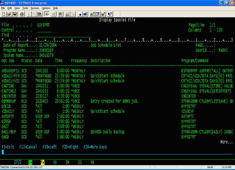
Task: Click F3=Exit function key text
Action: (8, 147)
